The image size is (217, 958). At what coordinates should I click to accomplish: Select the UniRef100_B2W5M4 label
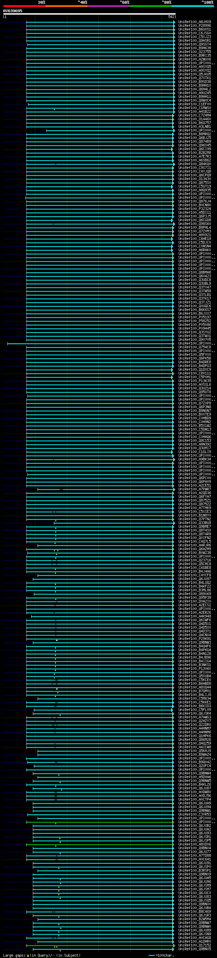[x=194, y=919]
